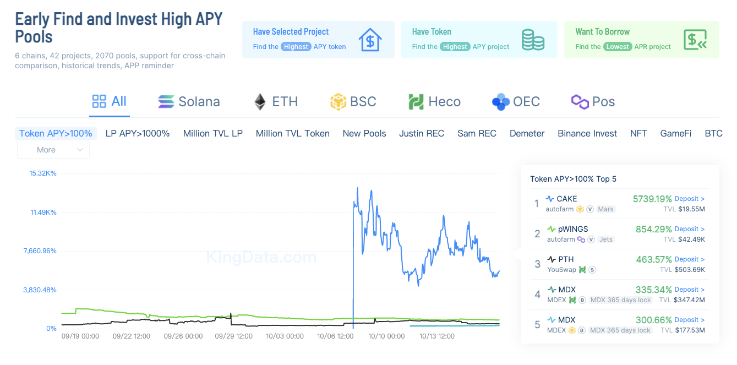Viewport: 737px width, 365px height.
Task: Click the S badge in the PTH row
Action: point(592,270)
